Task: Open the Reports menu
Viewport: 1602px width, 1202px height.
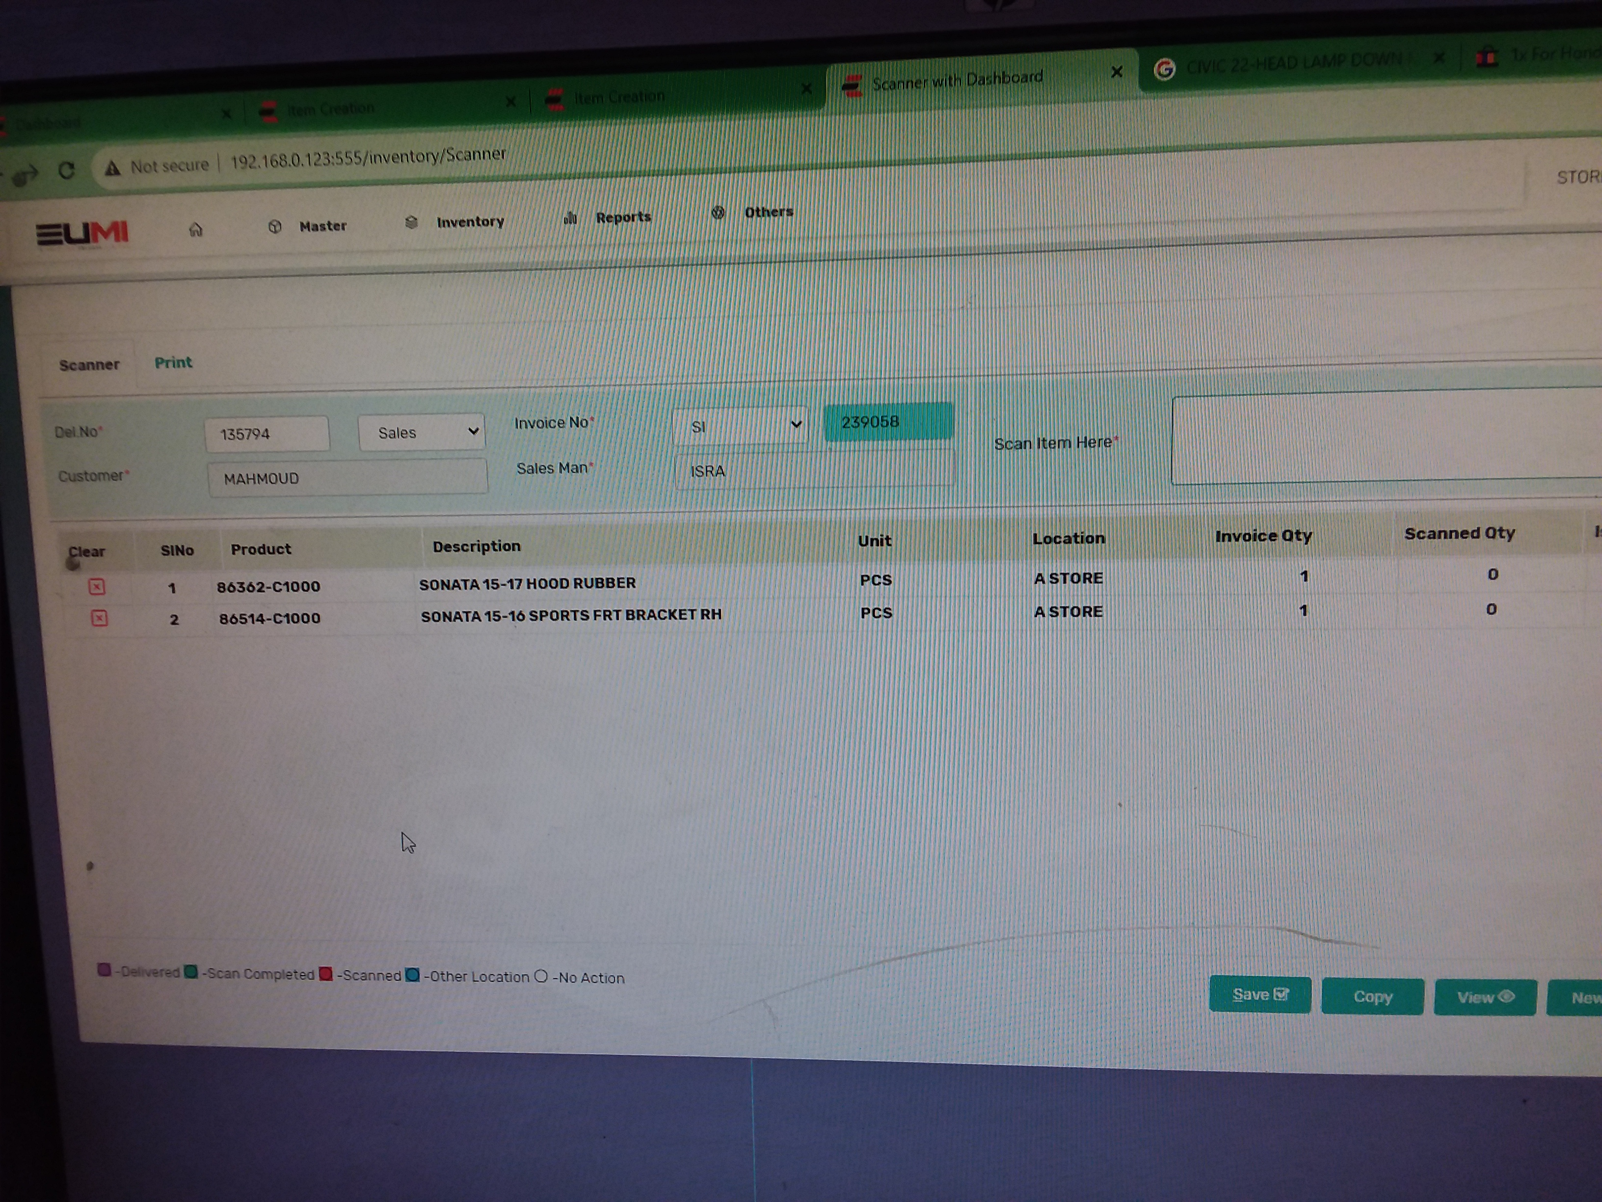Action: 623,218
